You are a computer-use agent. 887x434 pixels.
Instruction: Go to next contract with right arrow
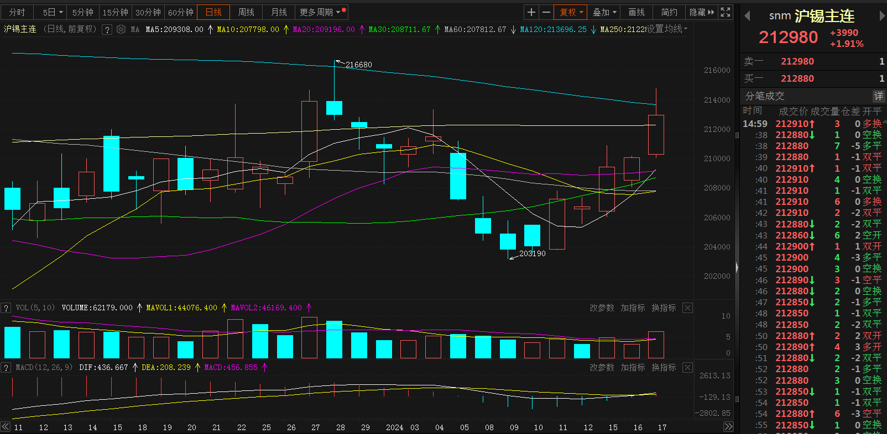tap(881, 17)
